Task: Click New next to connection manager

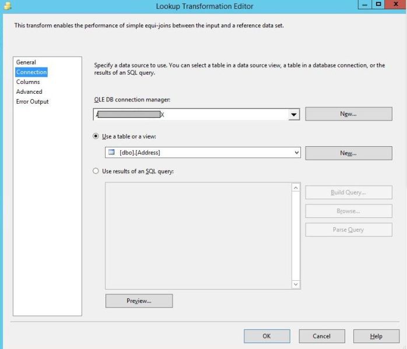Action: [349, 114]
